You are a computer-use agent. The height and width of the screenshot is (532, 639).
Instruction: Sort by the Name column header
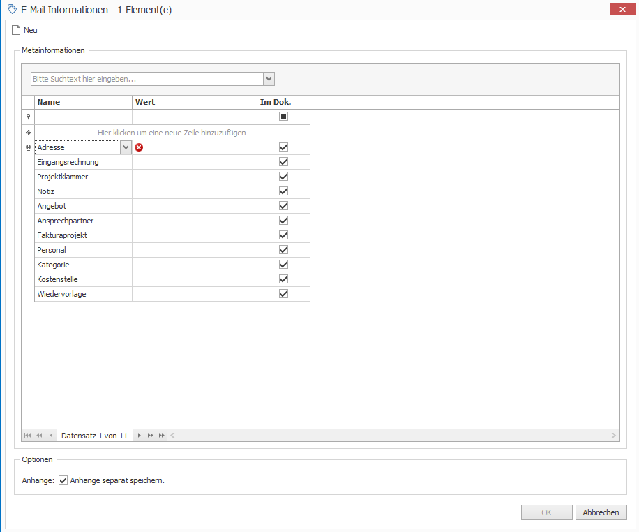(83, 102)
